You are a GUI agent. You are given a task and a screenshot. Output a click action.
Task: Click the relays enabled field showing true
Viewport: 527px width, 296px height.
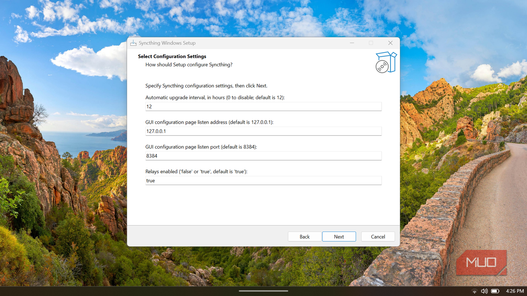click(263, 180)
